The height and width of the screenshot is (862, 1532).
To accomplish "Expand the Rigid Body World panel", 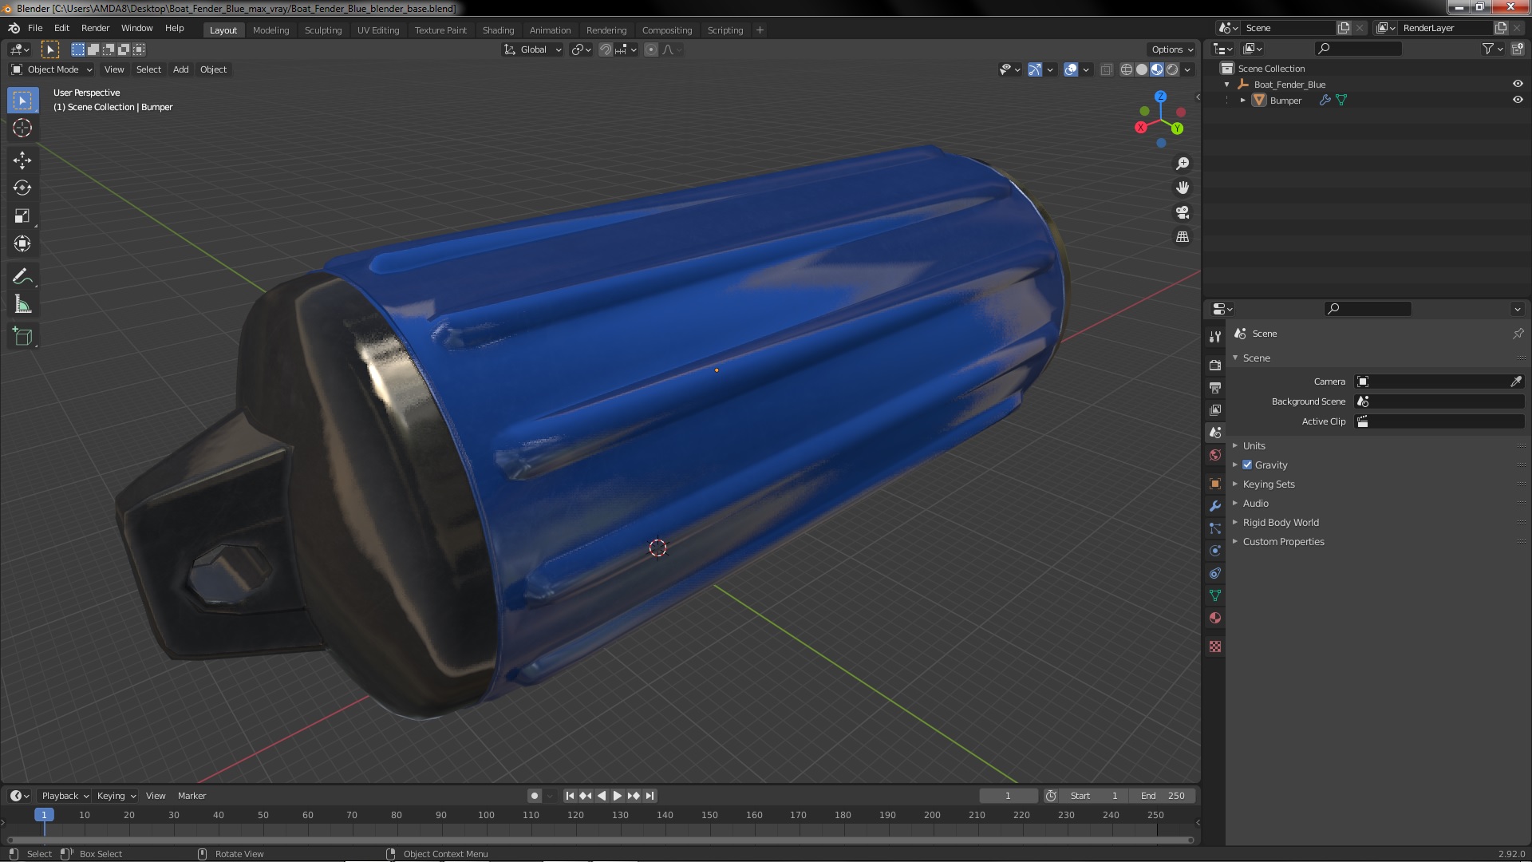I will tap(1281, 523).
